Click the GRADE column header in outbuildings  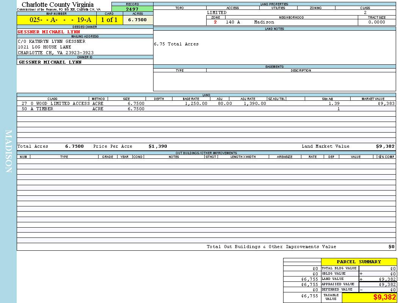click(108, 157)
